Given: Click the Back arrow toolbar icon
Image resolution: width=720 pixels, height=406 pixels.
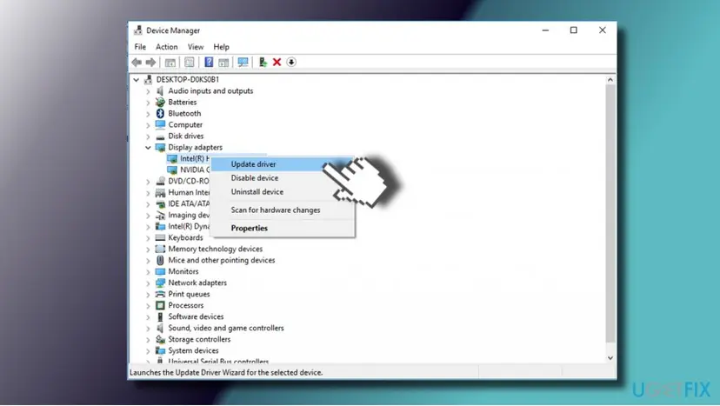Looking at the screenshot, I should tap(137, 62).
